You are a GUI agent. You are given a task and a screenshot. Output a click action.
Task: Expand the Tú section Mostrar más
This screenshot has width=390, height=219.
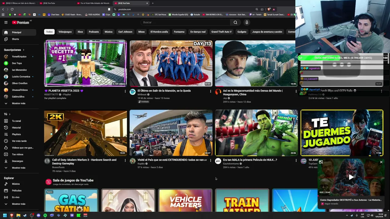[18, 168]
